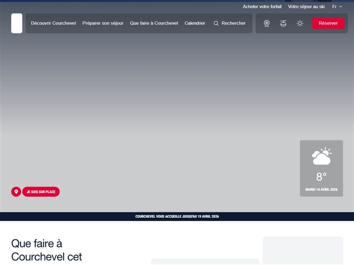Viewport: 354px width, 265px height.
Task: Expand the Fr language dropdown
Action: 337,7
